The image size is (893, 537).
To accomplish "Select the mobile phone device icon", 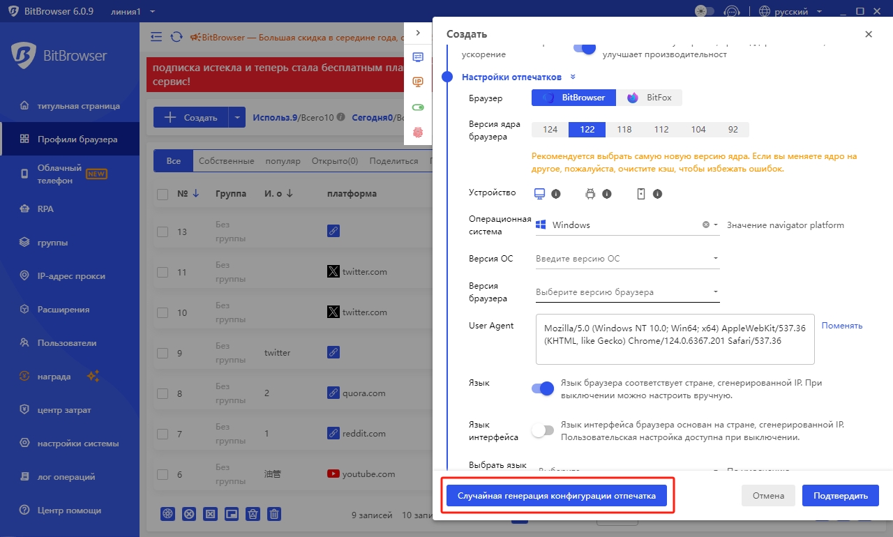I will [641, 193].
